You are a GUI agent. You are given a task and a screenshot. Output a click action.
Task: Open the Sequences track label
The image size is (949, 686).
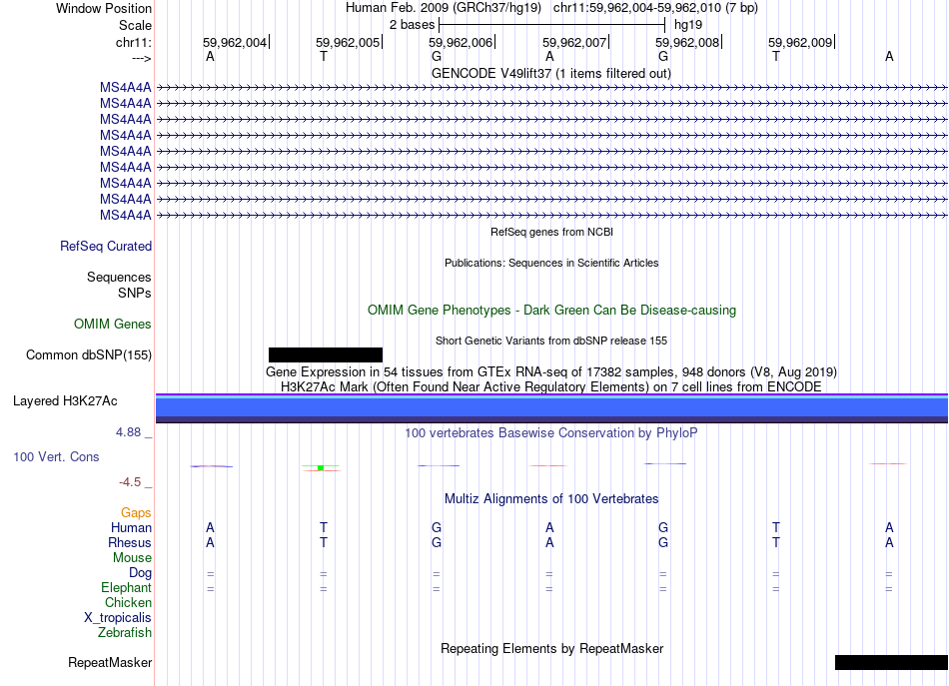pos(119,277)
